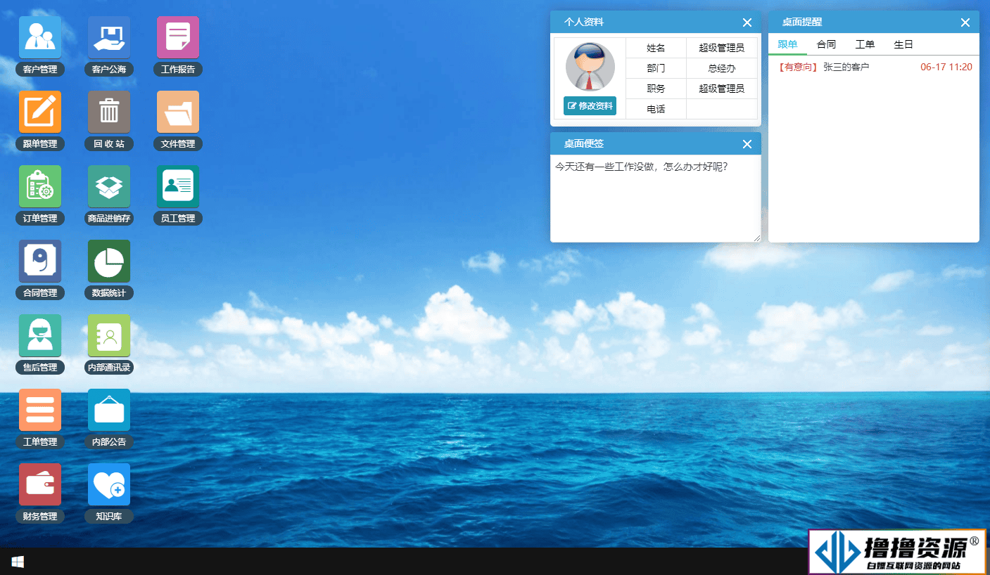
Task: Launch 跟单管理 from the desktop
Action: pyautogui.click(x=40, y=112)
